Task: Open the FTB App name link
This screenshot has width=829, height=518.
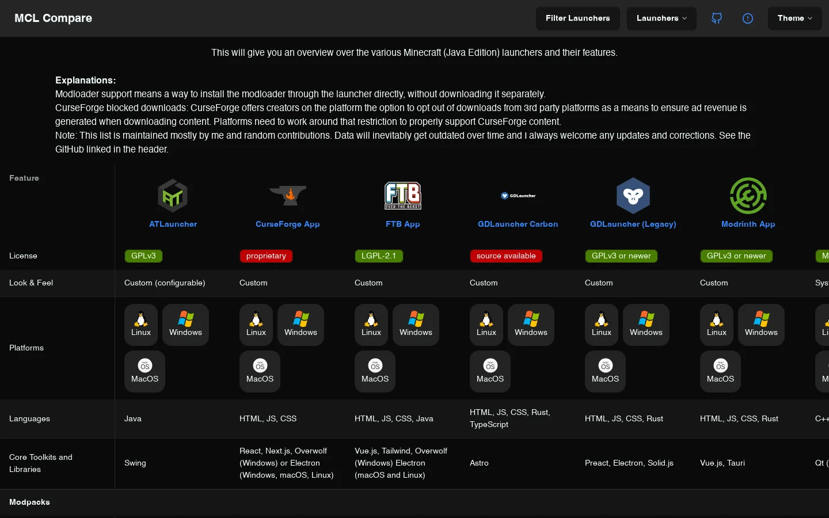Action: tap(403, 224)
